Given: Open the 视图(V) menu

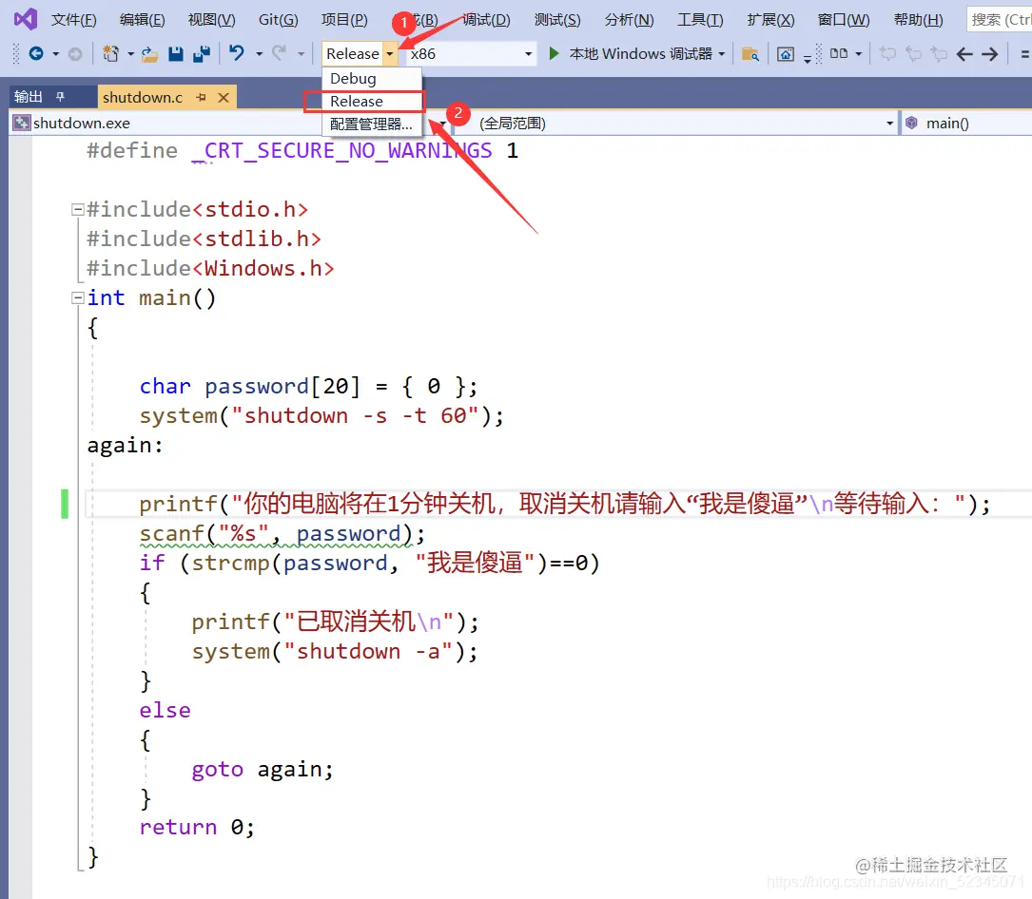Looking at the screenshot, I should pos(211,20).
